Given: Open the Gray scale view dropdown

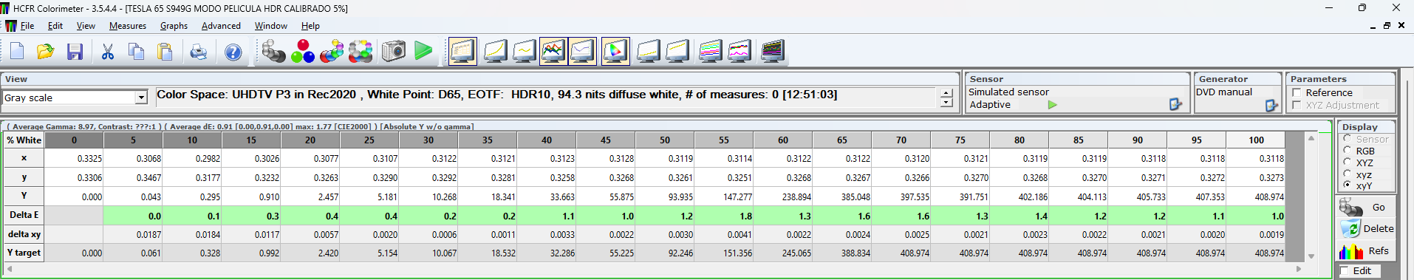Looking at the screenshot, I should coord(140,98).
